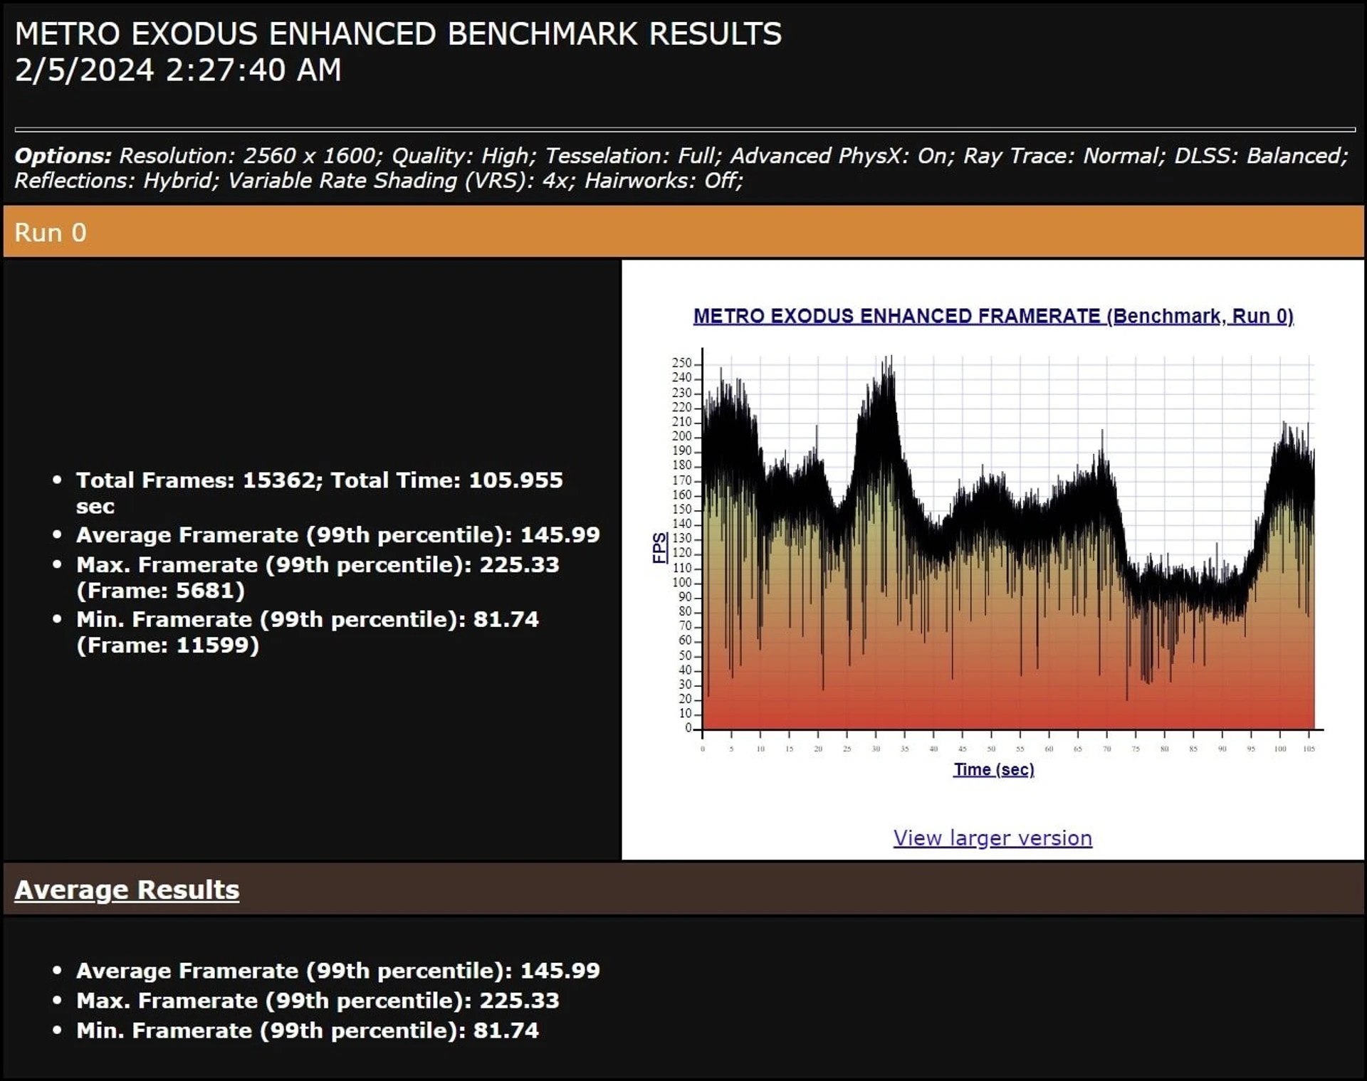Image resolution: width=1367 pixels, height=1081 pixels.
Task: Click Average Results Max. Framerate 225.33 line
Action: pyautogui.click(x=318, y=1001)
